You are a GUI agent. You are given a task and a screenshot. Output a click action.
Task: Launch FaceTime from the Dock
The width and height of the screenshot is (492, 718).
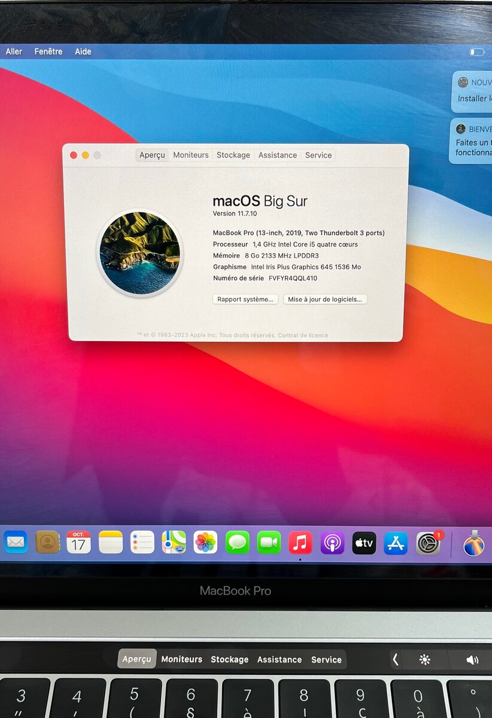coord(269,542)
